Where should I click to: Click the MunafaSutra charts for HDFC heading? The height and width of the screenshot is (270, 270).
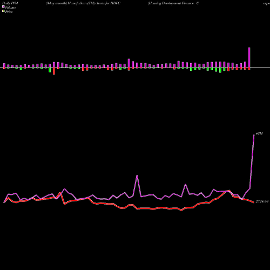[83, 3]
